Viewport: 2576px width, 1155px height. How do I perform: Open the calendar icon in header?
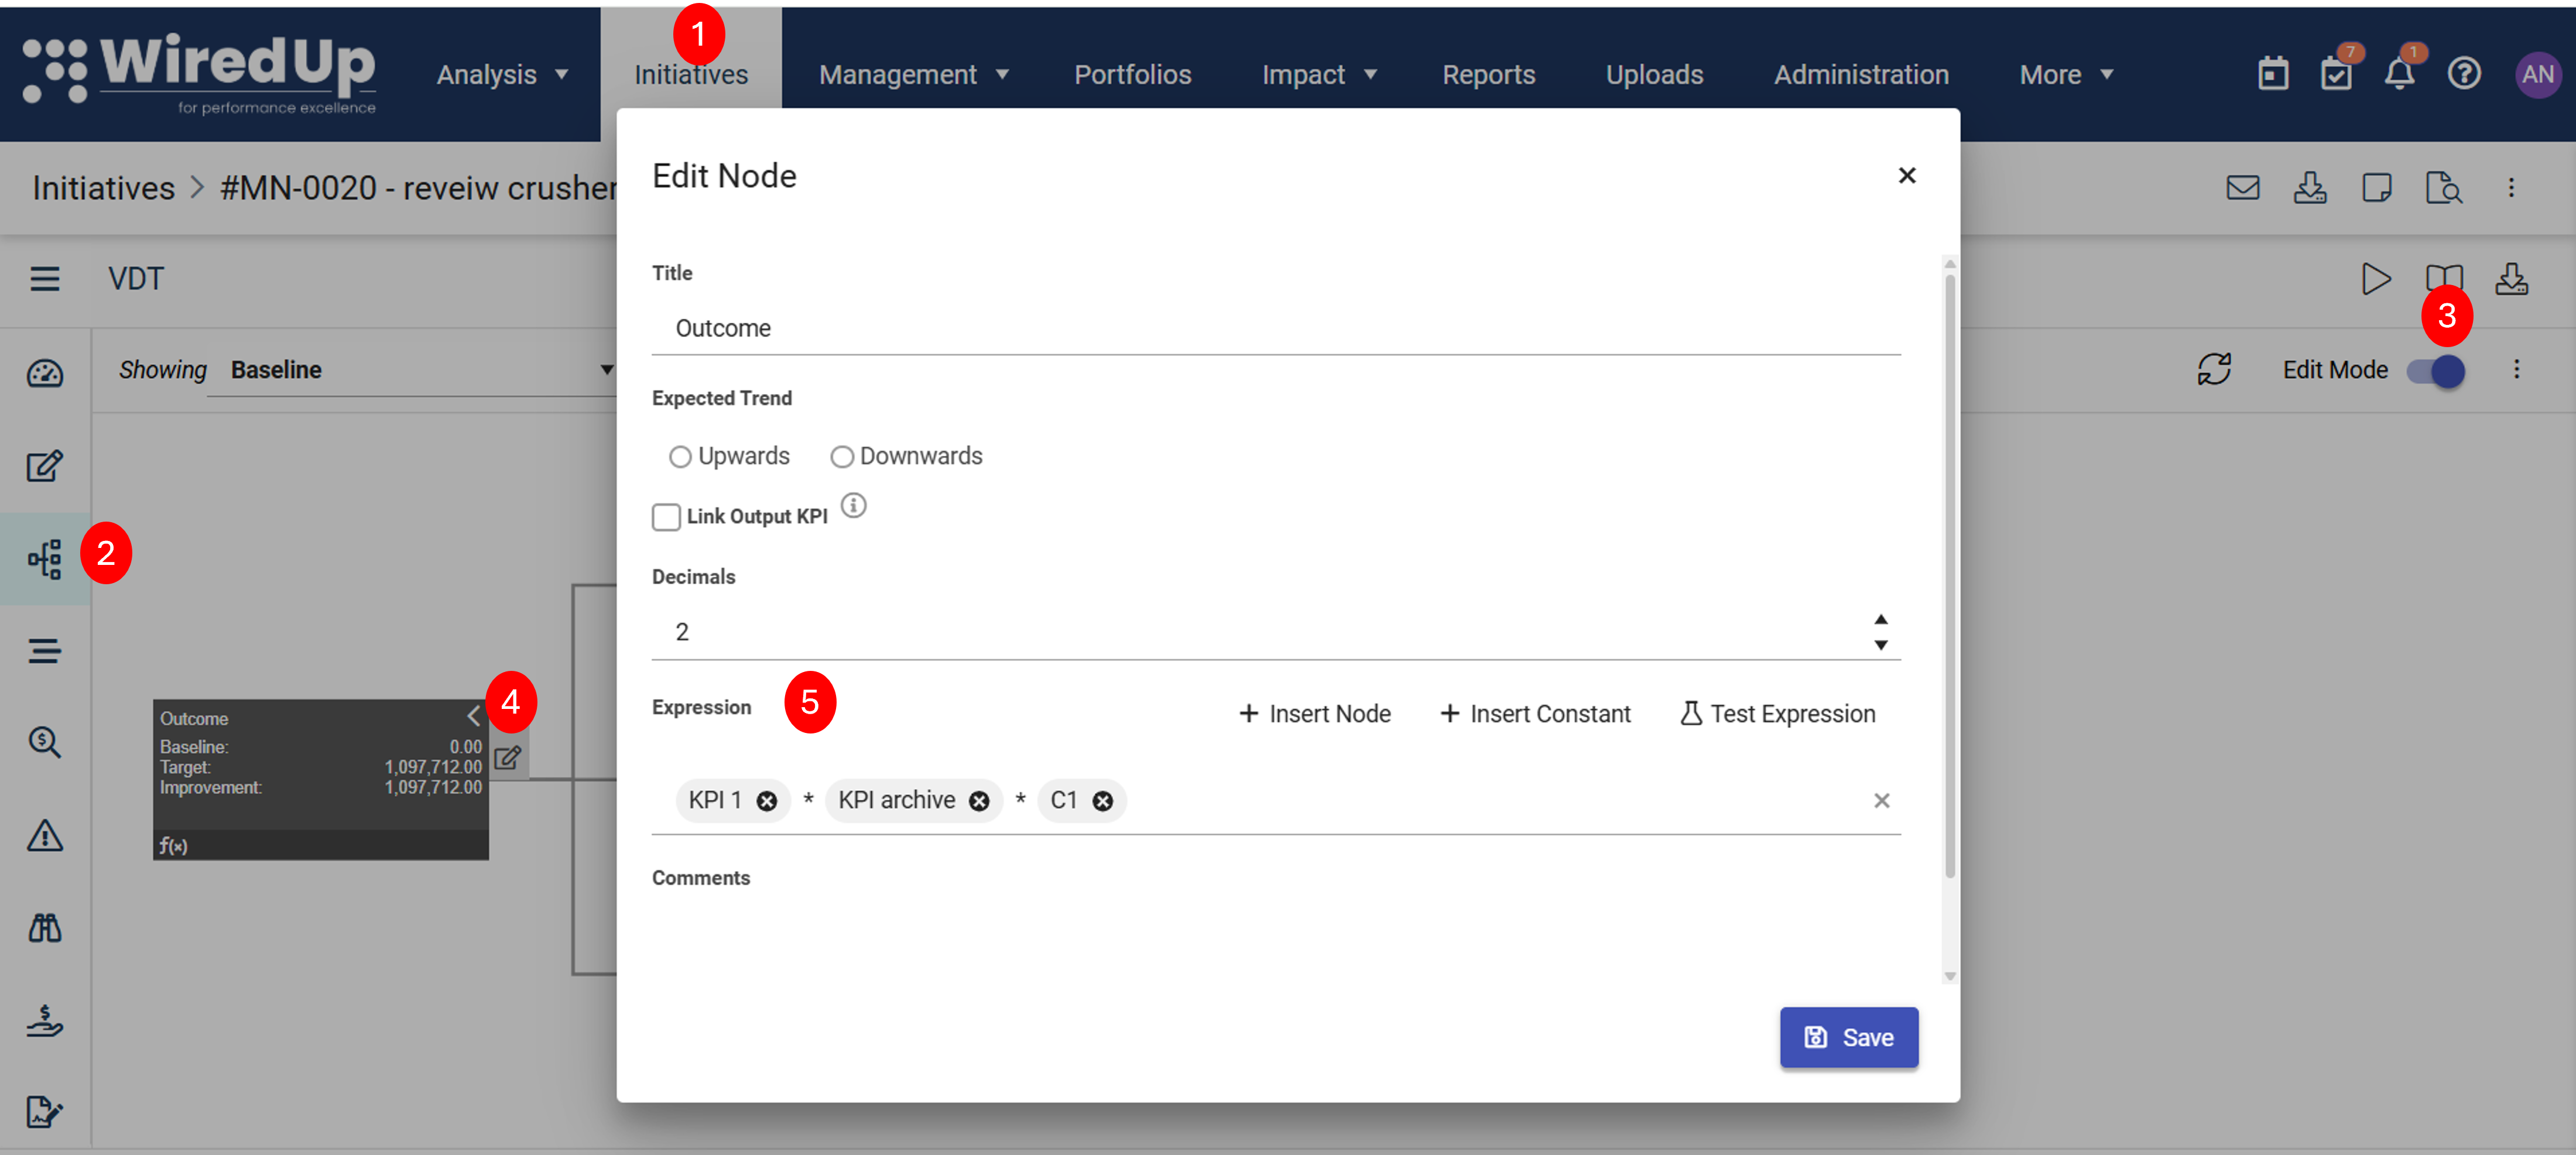(2272, 74)
